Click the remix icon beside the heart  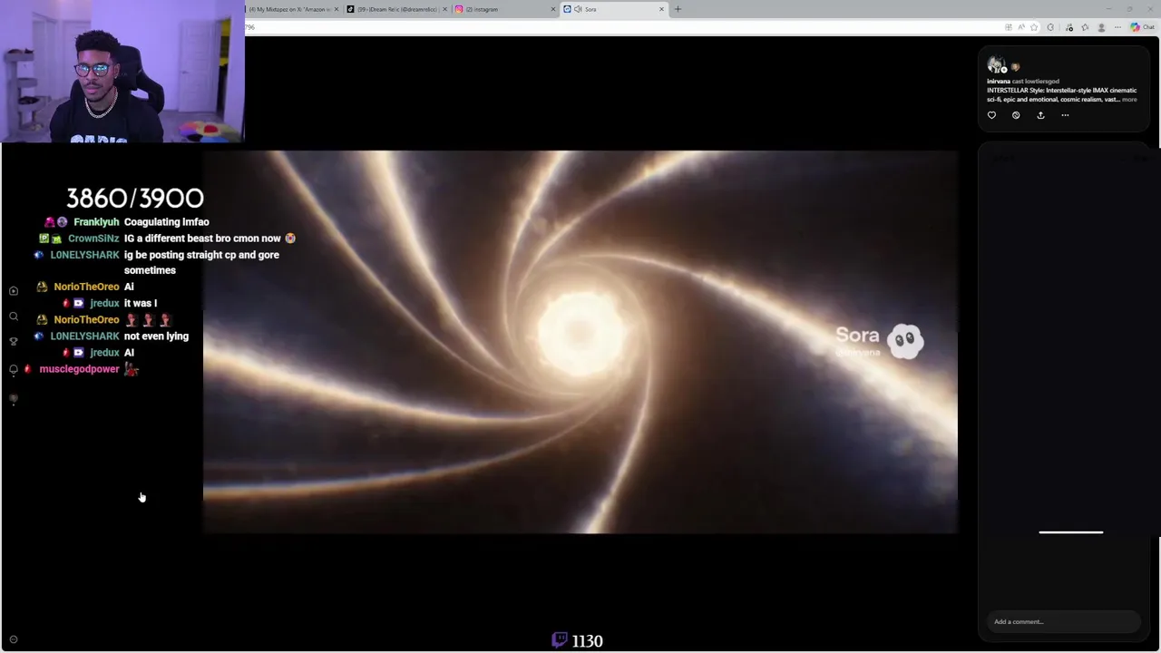[1016, 115]
